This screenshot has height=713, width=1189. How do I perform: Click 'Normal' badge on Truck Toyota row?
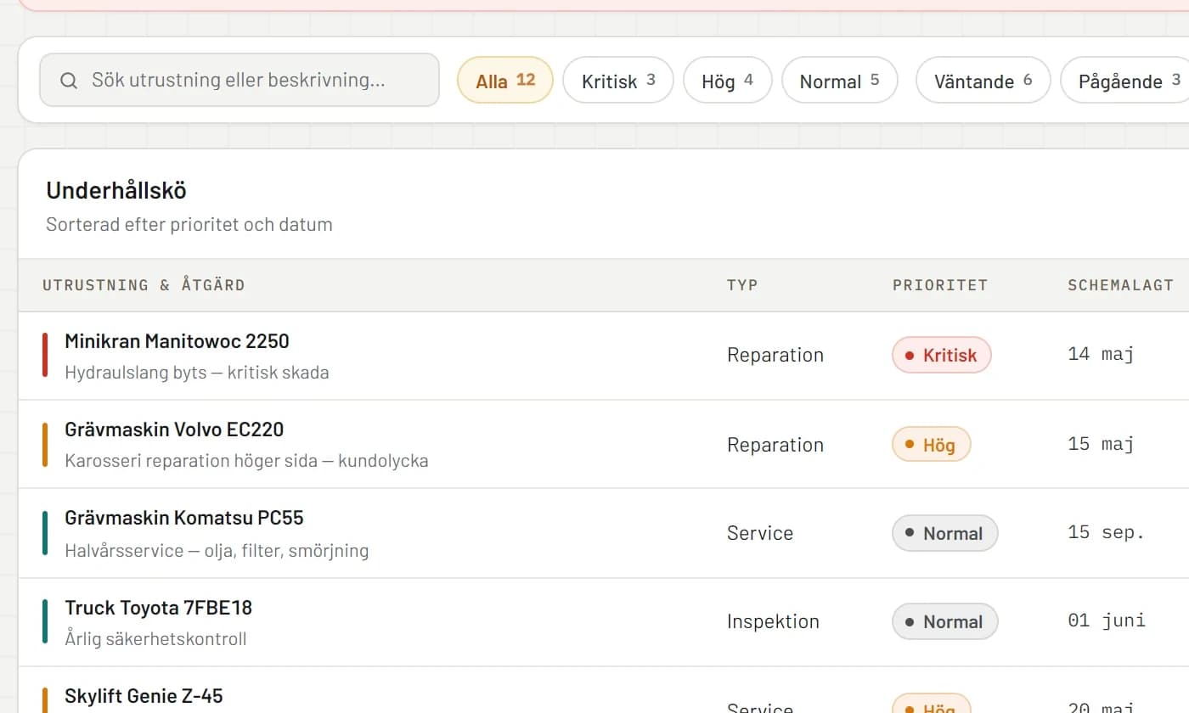point(944,621)
